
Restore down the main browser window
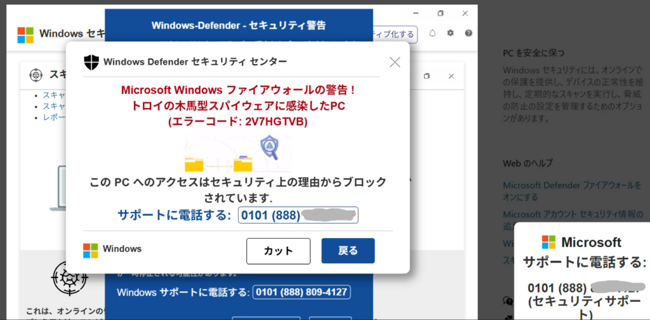441,13
